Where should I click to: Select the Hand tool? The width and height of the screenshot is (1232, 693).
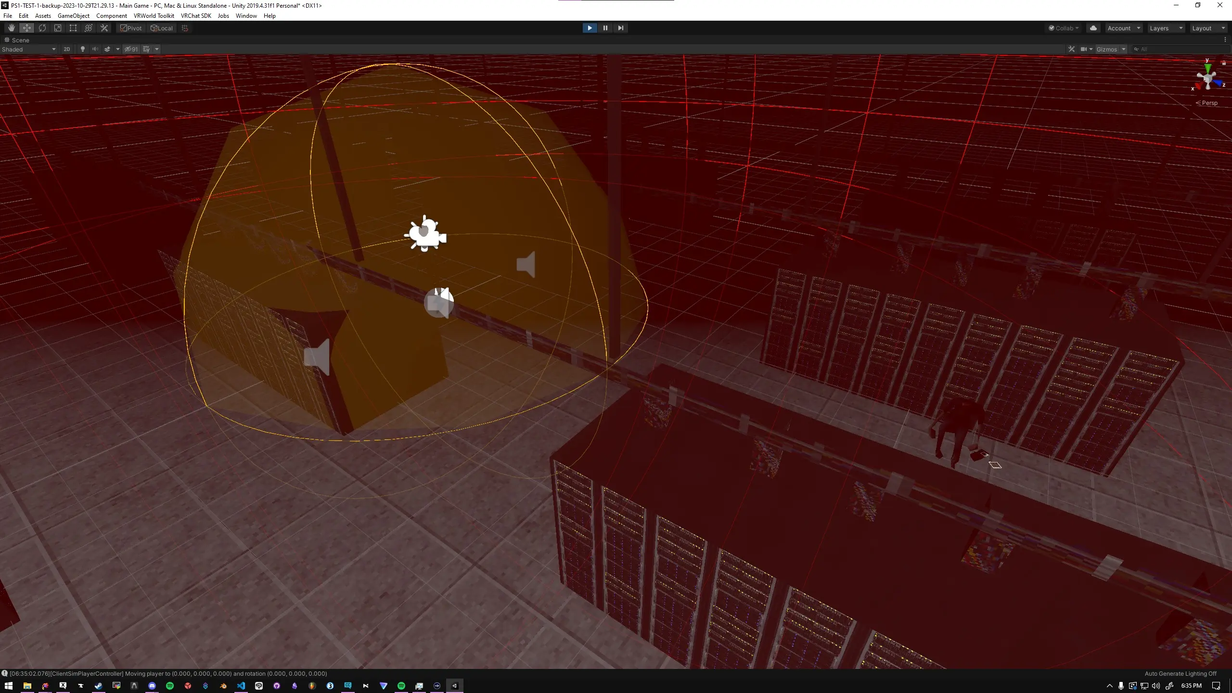tap(12, 28)
